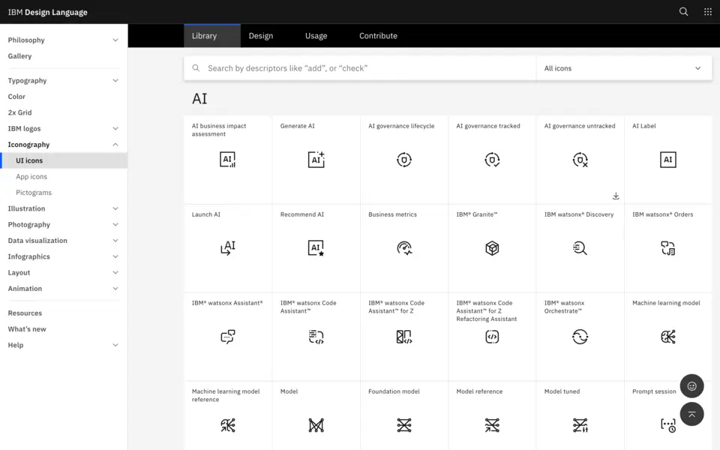Choose the IBM watsonx Discovery icon
The height and width of the screenshot is (450, 720).
[x=580, y=248]
